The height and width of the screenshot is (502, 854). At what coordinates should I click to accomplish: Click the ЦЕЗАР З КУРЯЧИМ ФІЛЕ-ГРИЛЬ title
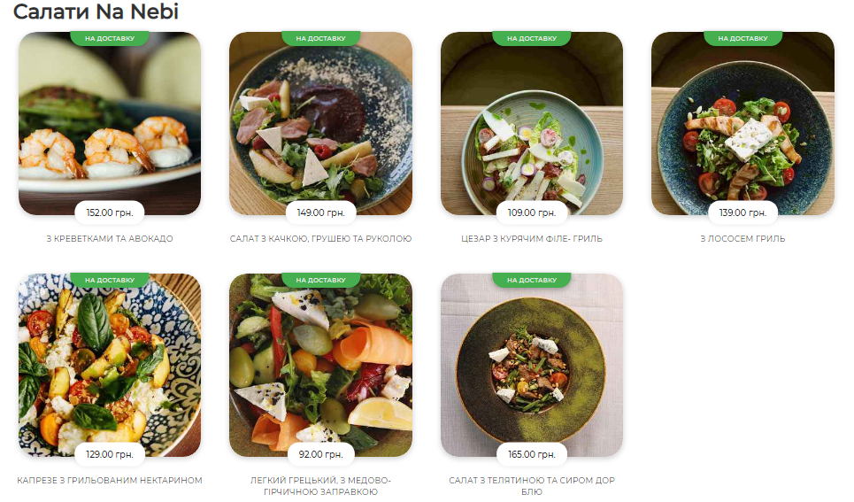click(532, 239)
